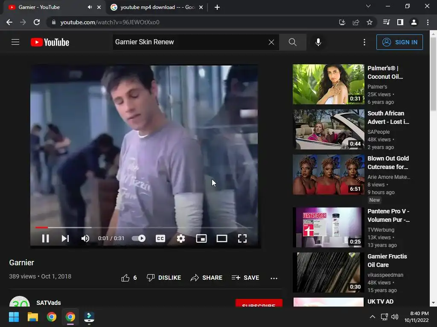This screenshot has width=437, height=327.
Task: Toggle Chrome side panel
Action: coord(400,22)
